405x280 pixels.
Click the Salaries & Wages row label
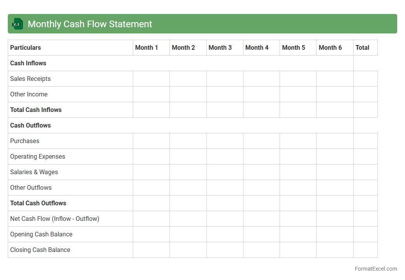[34, 172]
